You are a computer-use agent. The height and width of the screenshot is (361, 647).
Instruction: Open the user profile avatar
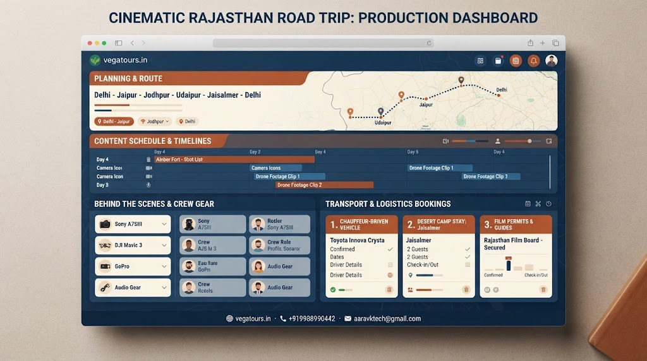(551, 61)
